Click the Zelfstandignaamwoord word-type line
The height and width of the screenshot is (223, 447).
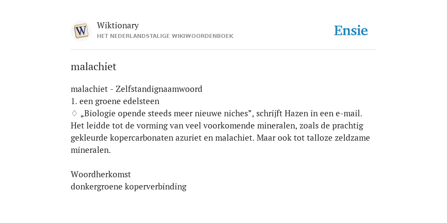coord(137,89)
